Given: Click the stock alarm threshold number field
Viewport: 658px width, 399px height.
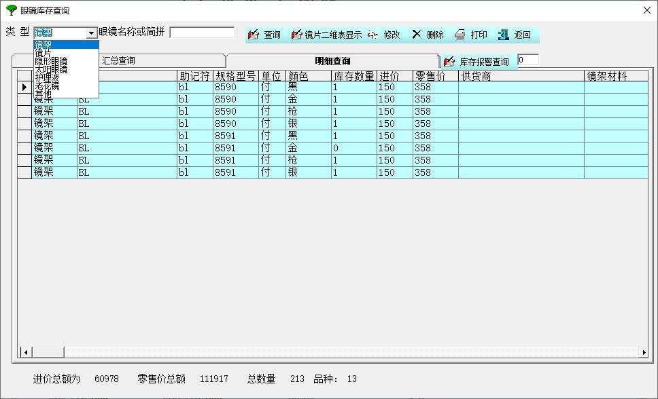Looking at the screenshot, I should [x=527, y=60].
